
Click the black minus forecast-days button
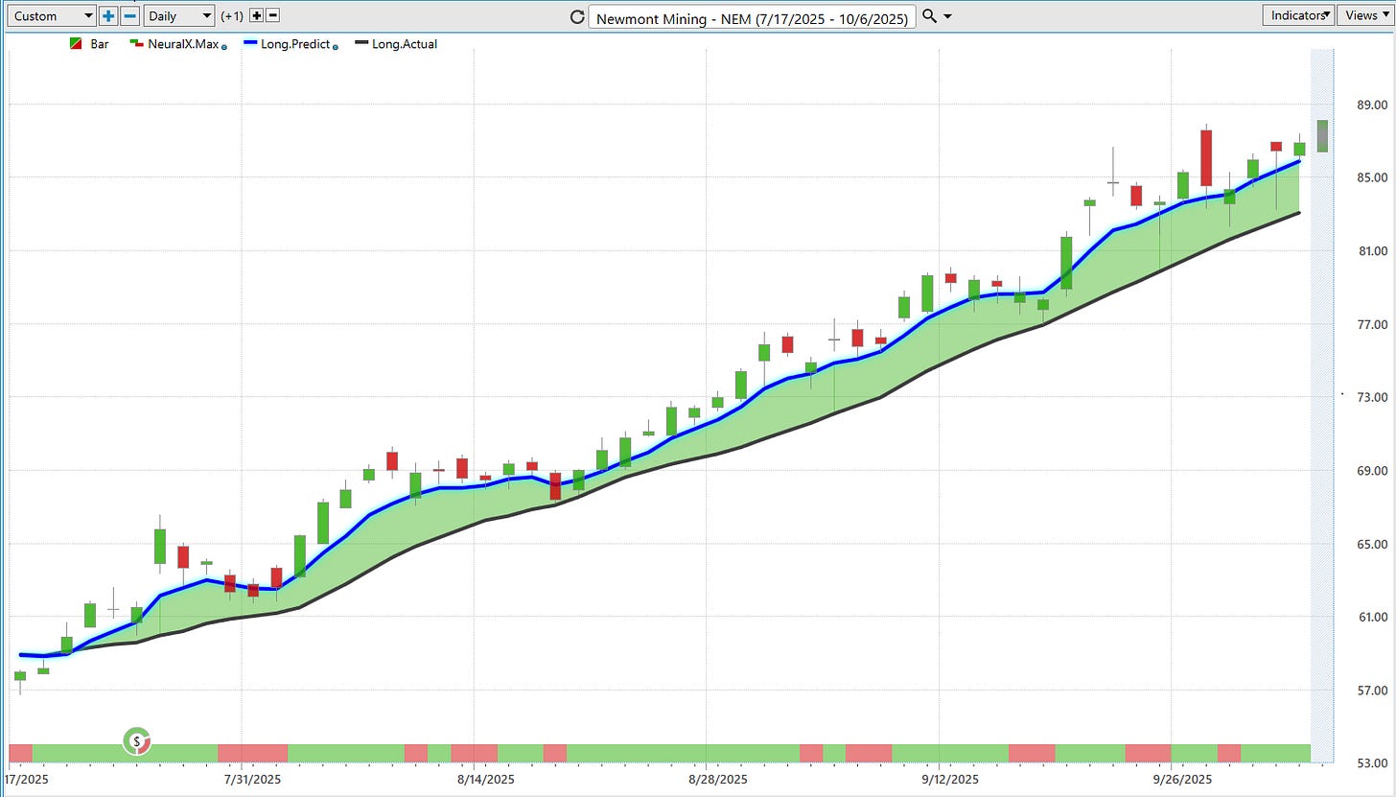[x=272, y=15]
